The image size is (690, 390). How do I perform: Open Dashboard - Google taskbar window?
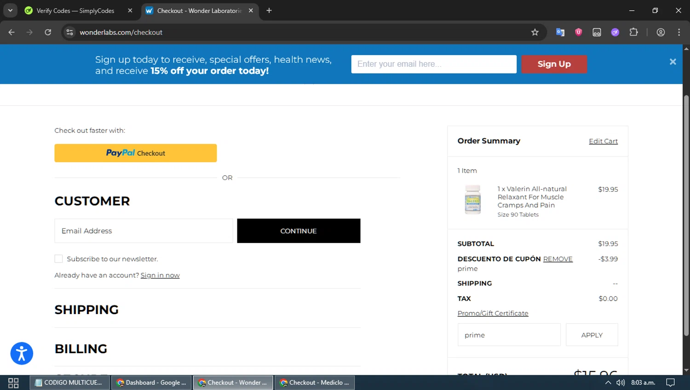[151, 383]
